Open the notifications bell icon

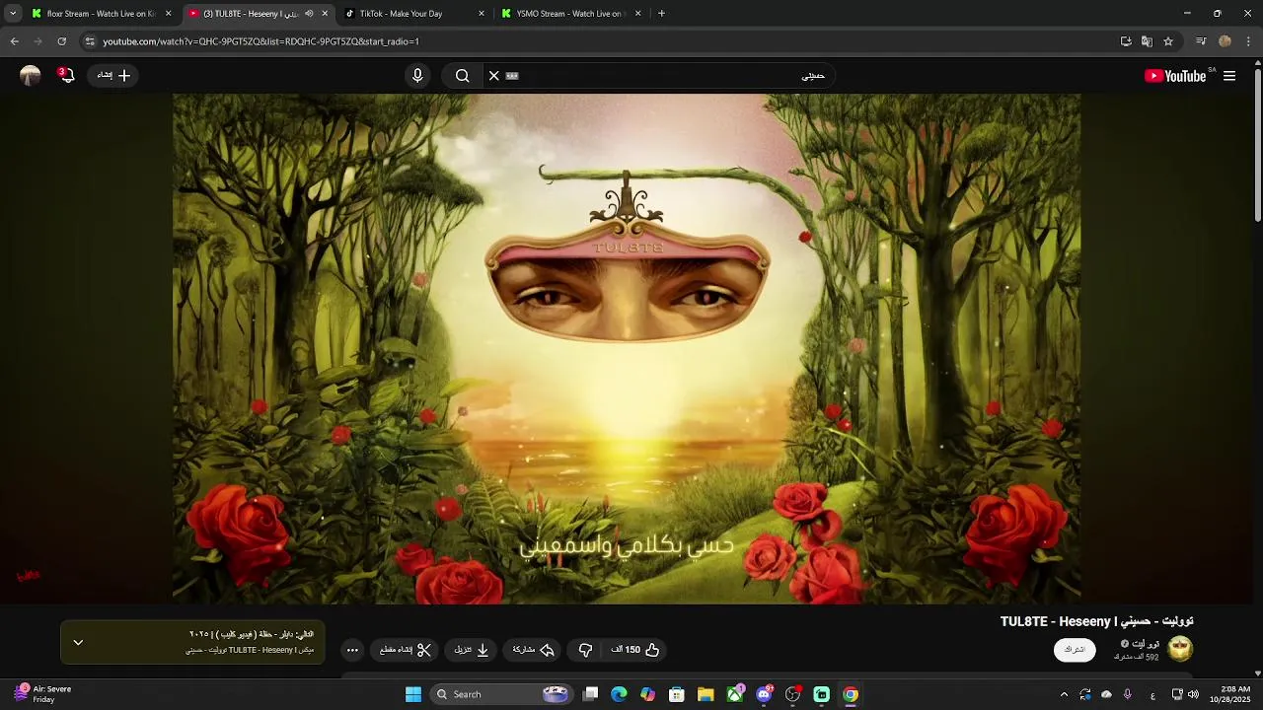click(66, 75)
